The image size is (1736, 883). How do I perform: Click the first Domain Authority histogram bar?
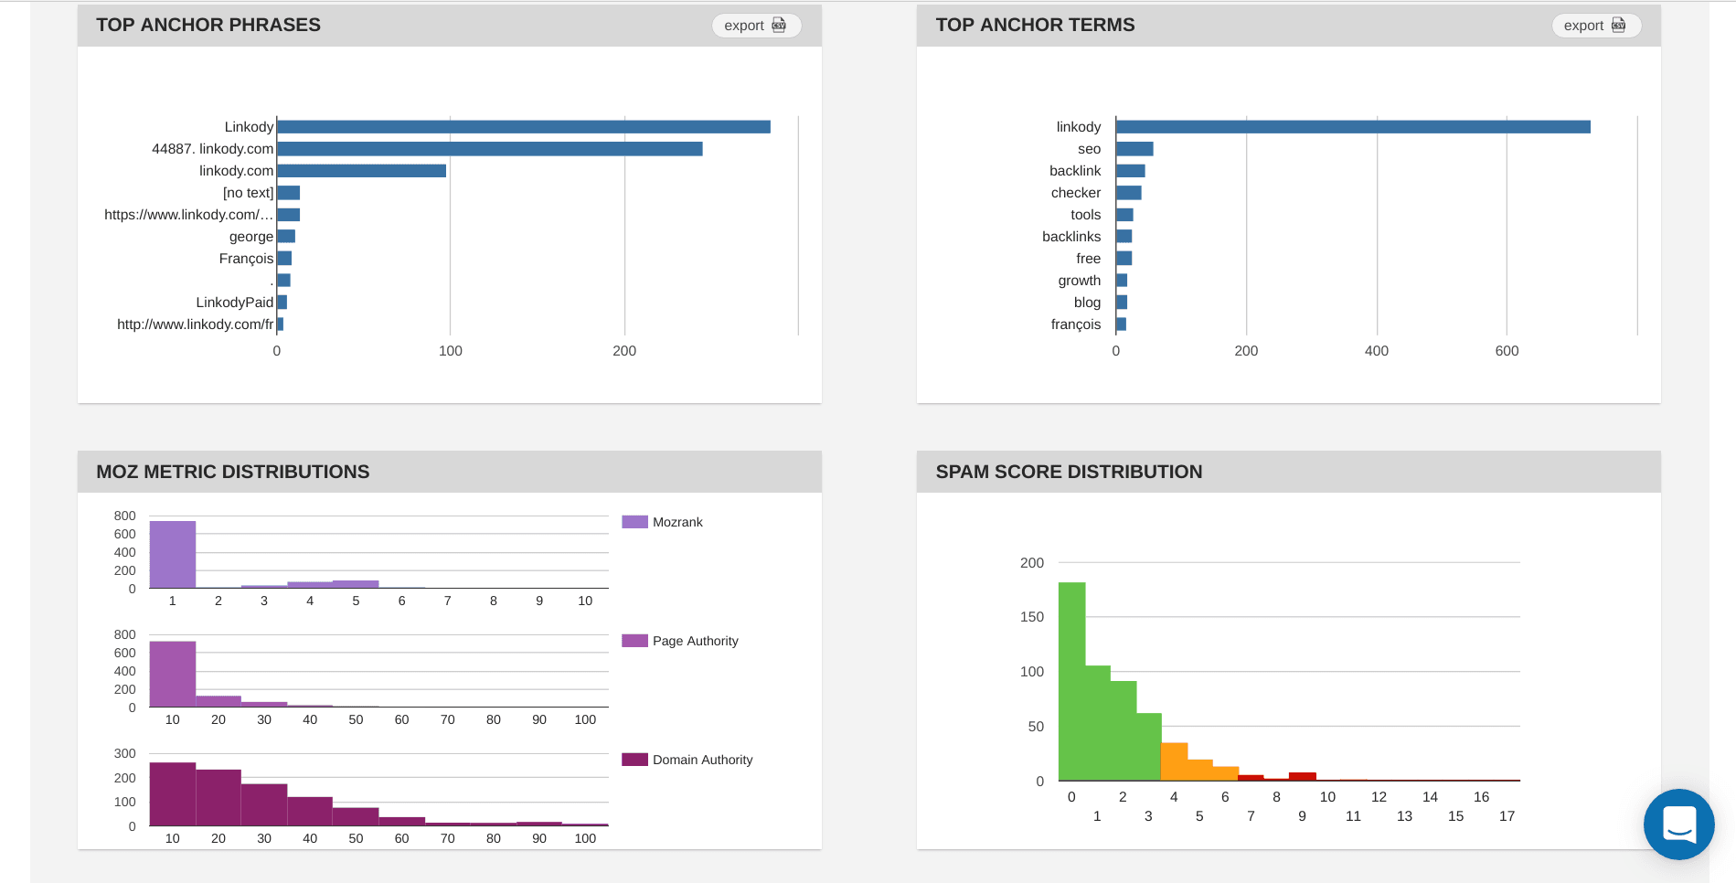click(173, 794)
